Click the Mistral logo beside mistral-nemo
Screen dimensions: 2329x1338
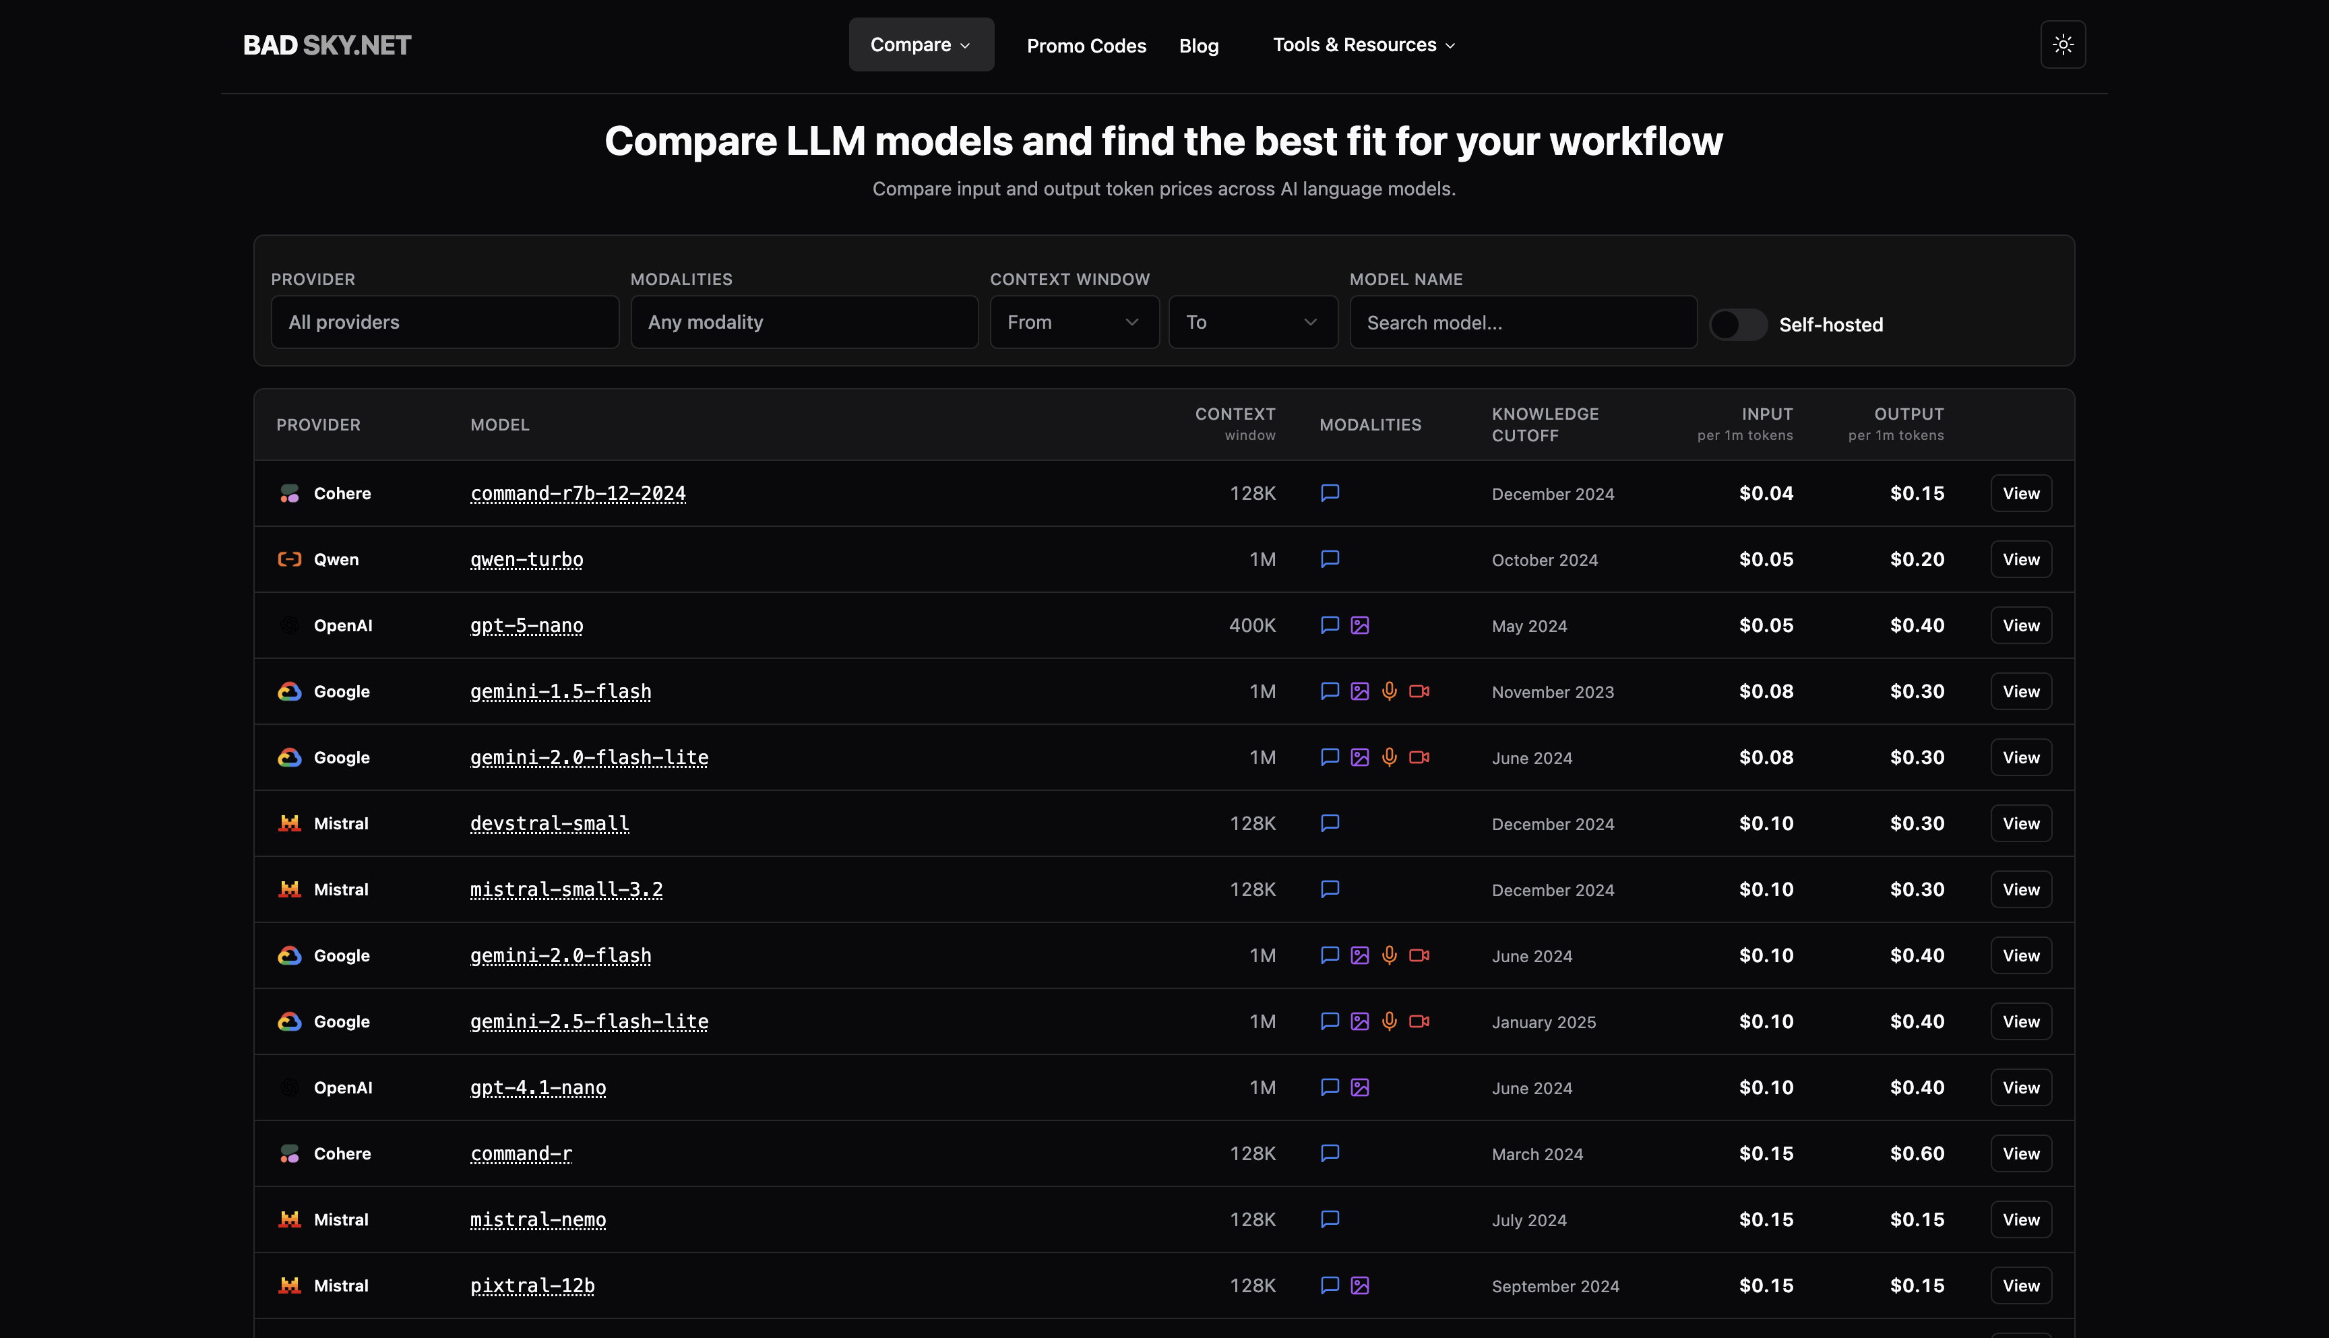[290, 1219]
